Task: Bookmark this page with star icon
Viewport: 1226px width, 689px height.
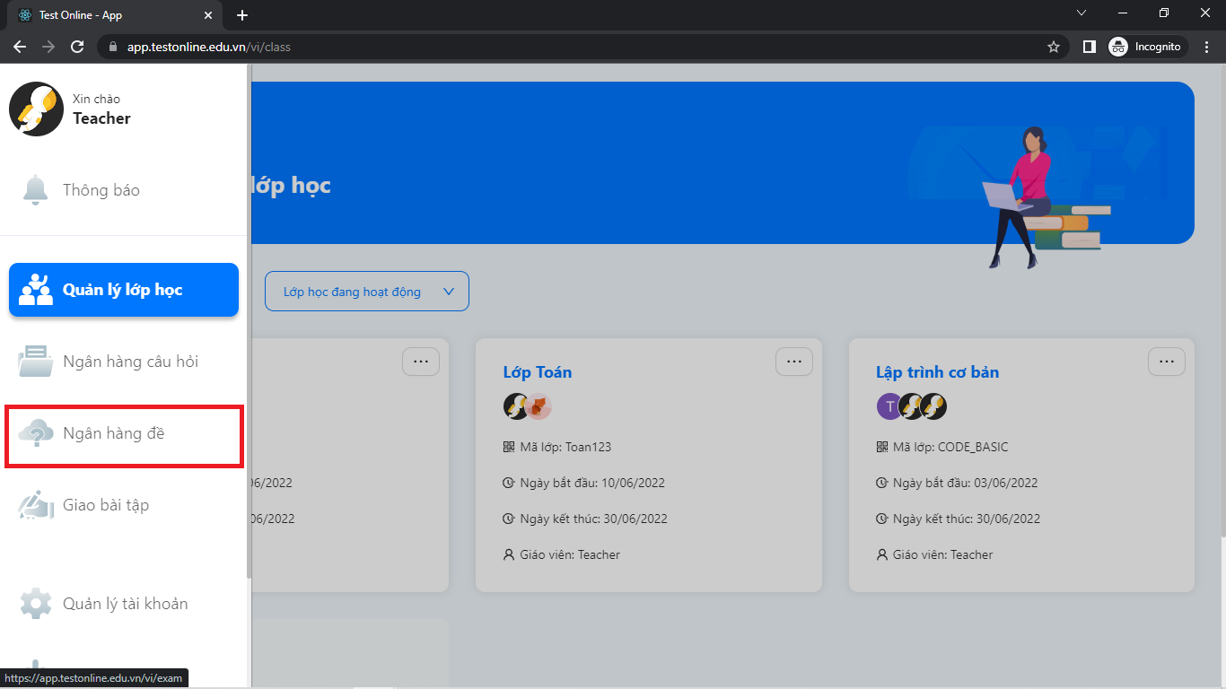Action: pos(1054,47)
